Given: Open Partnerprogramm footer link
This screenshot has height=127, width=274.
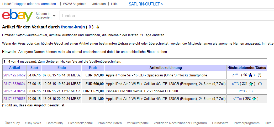Looking at the screenshot, I should point(246,123).
